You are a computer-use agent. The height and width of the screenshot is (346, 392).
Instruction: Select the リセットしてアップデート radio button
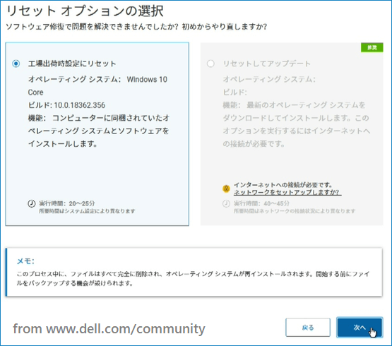coord(210,64)
